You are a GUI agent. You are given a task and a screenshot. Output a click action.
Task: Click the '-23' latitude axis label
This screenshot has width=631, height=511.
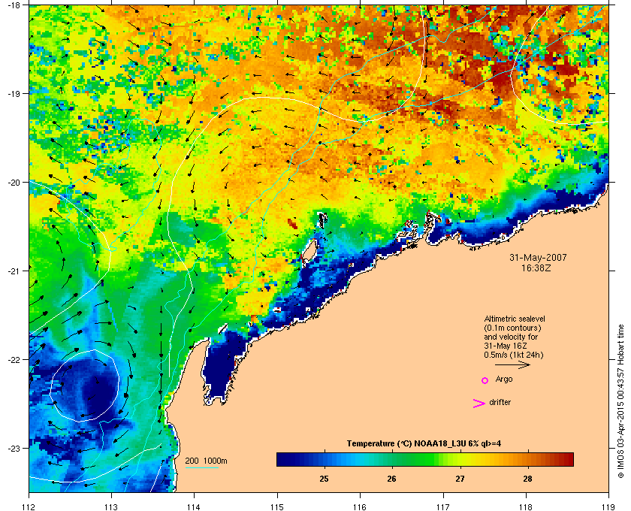click(x=14, y=448)
